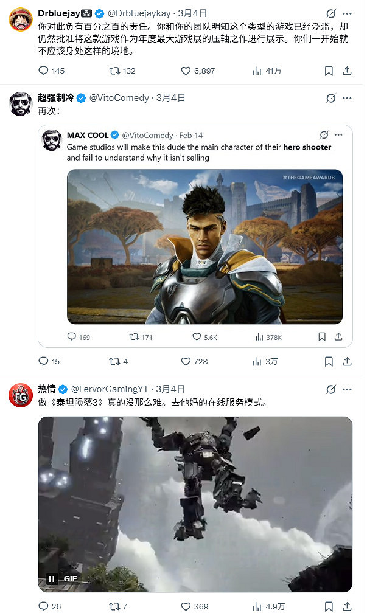Reply to the Drbluejay tweet with 145 comments
Viewport: 367px width, 613px height.
[51, 71]
